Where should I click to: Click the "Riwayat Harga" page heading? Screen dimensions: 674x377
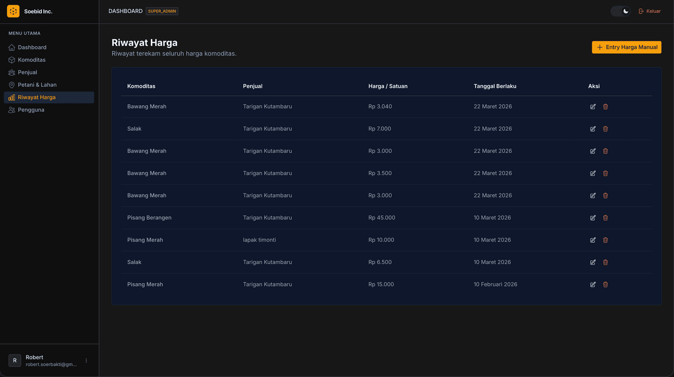point(144,43)
